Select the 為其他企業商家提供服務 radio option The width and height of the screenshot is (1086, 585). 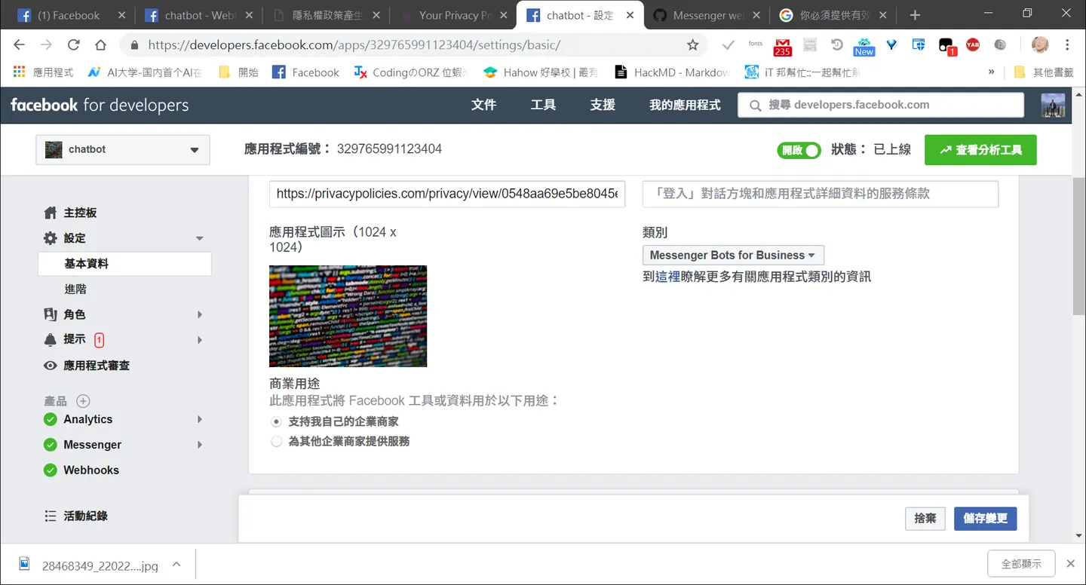pos(277,441)
